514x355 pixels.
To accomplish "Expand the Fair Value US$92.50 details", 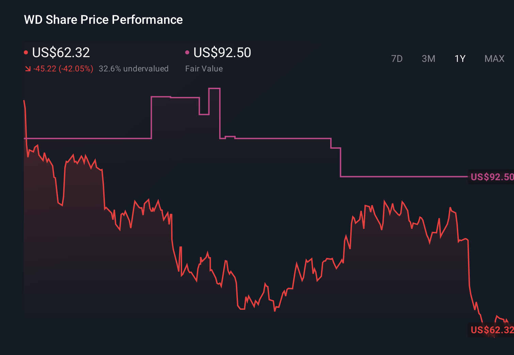I will click(x=222, y=53).
